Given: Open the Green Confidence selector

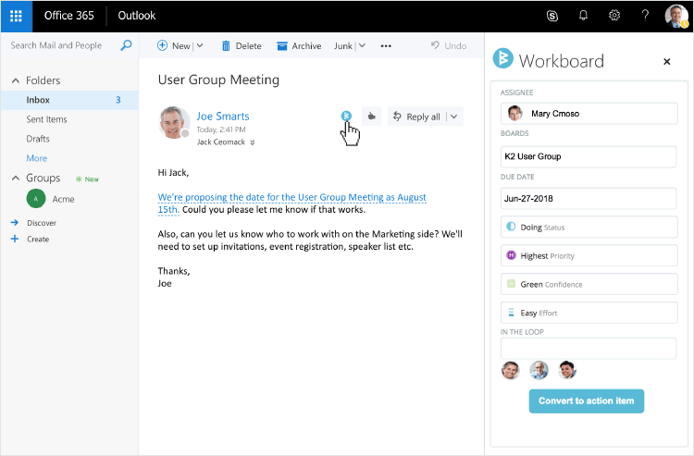Looking at the screenshot, I should point(589,284).
